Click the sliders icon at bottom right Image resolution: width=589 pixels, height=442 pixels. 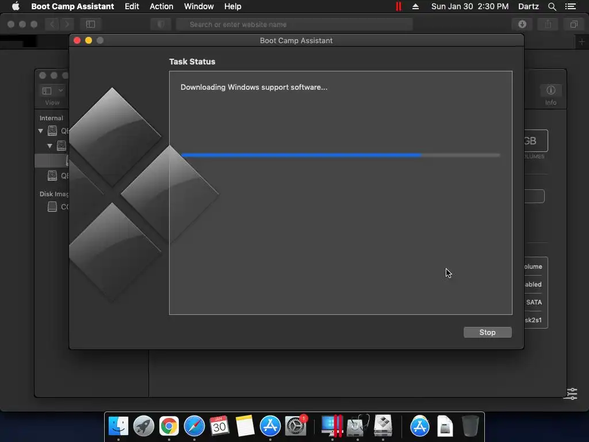tap(572, 394)
